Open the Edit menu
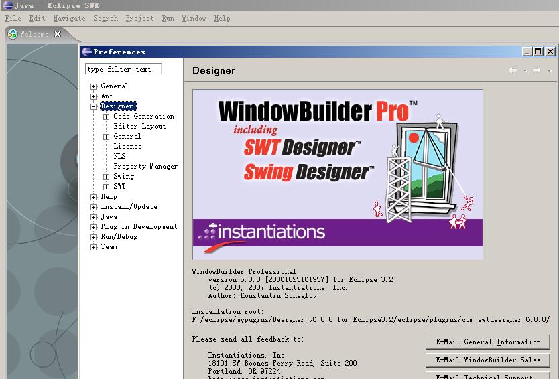559x379 pixels. click(x=37, y=18)
